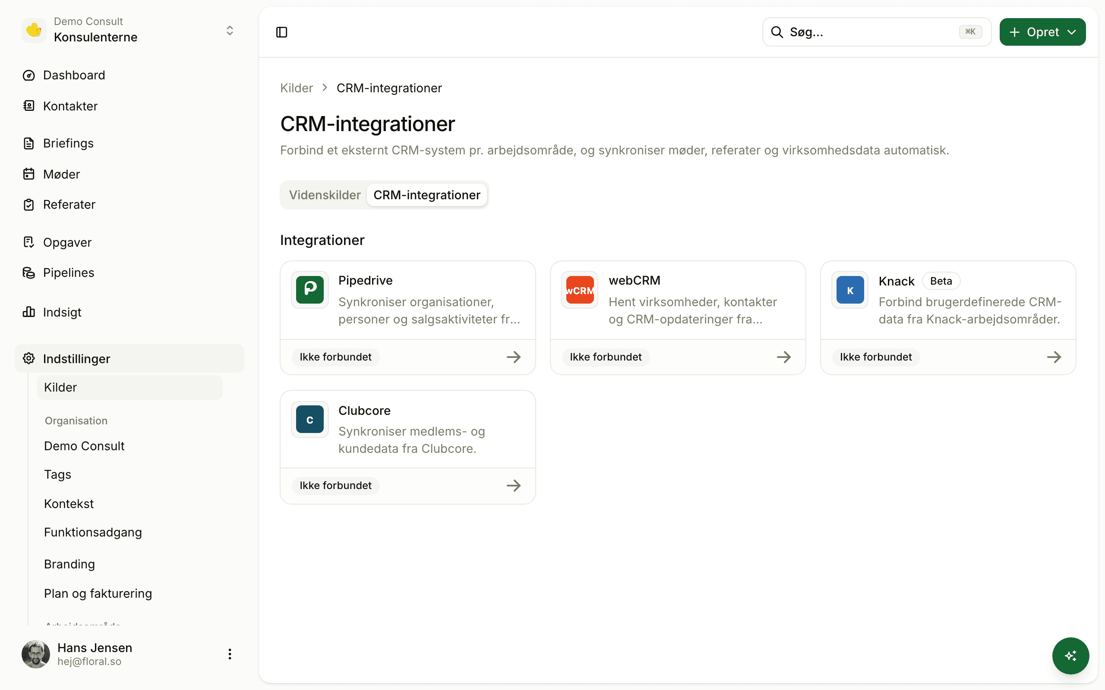Open Briefings page

129,143
